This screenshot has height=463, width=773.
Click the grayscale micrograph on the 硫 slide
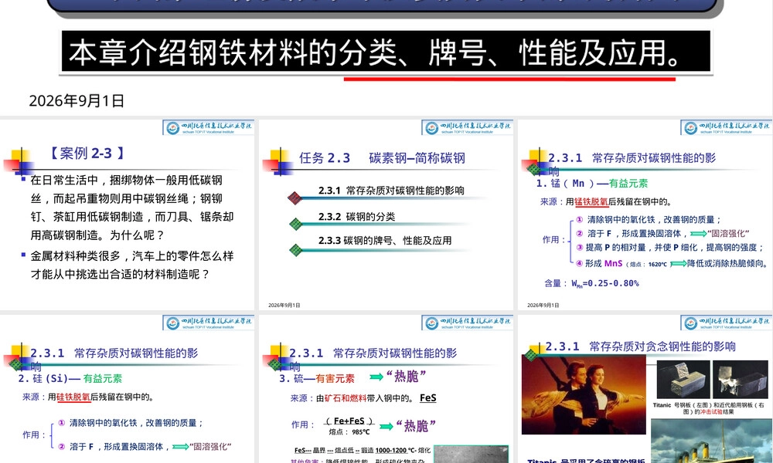click(x=471, y=455)
